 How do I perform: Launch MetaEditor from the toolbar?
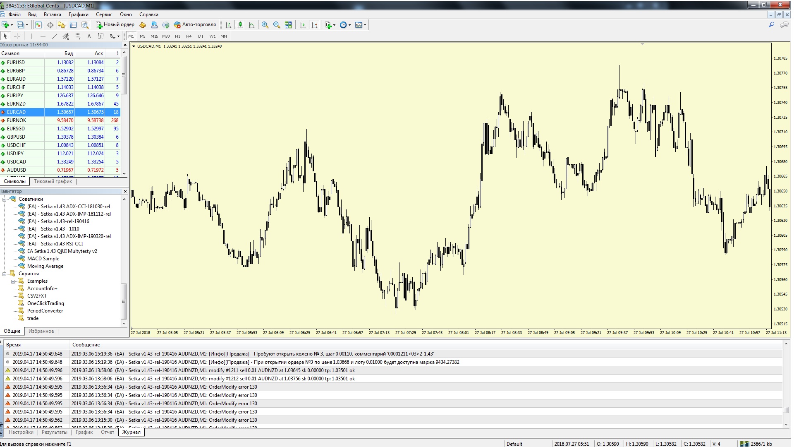pyautogui.click(x=143, y=25)
